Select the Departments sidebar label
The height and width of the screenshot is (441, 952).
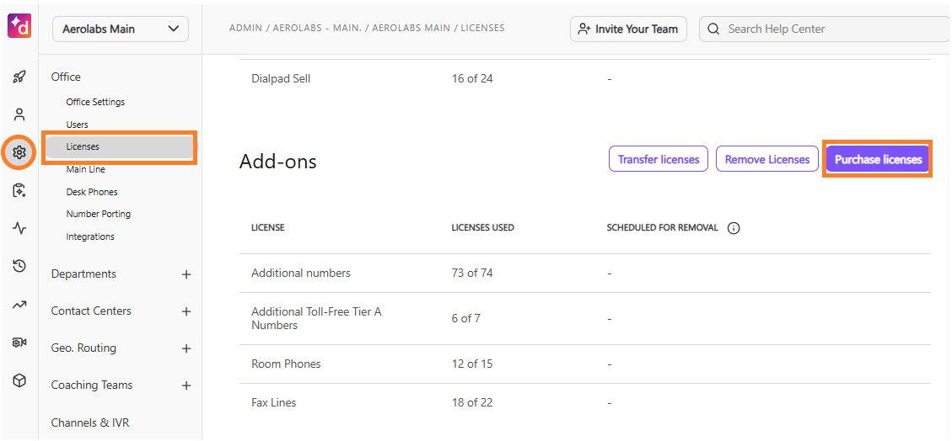[83, 274]
